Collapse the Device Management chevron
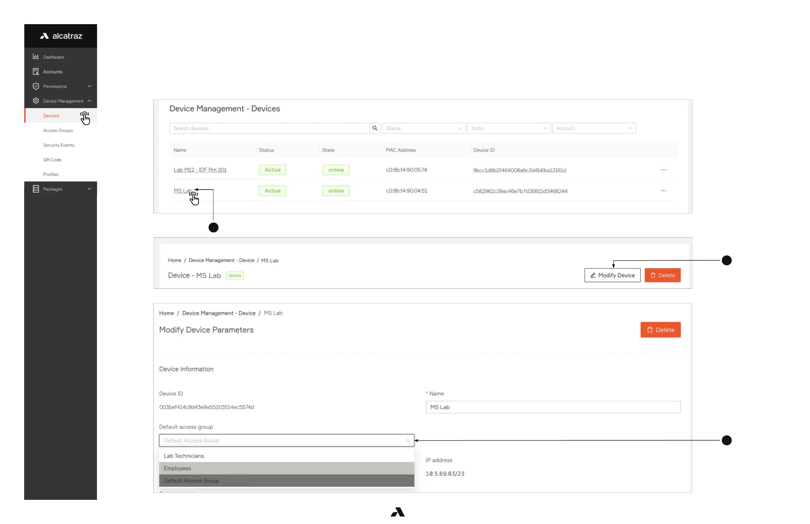This screenshot has width=810, height=524. [90, 101]
